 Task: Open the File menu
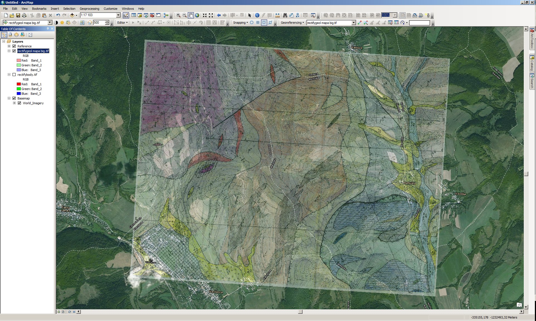tap(5, 9)
